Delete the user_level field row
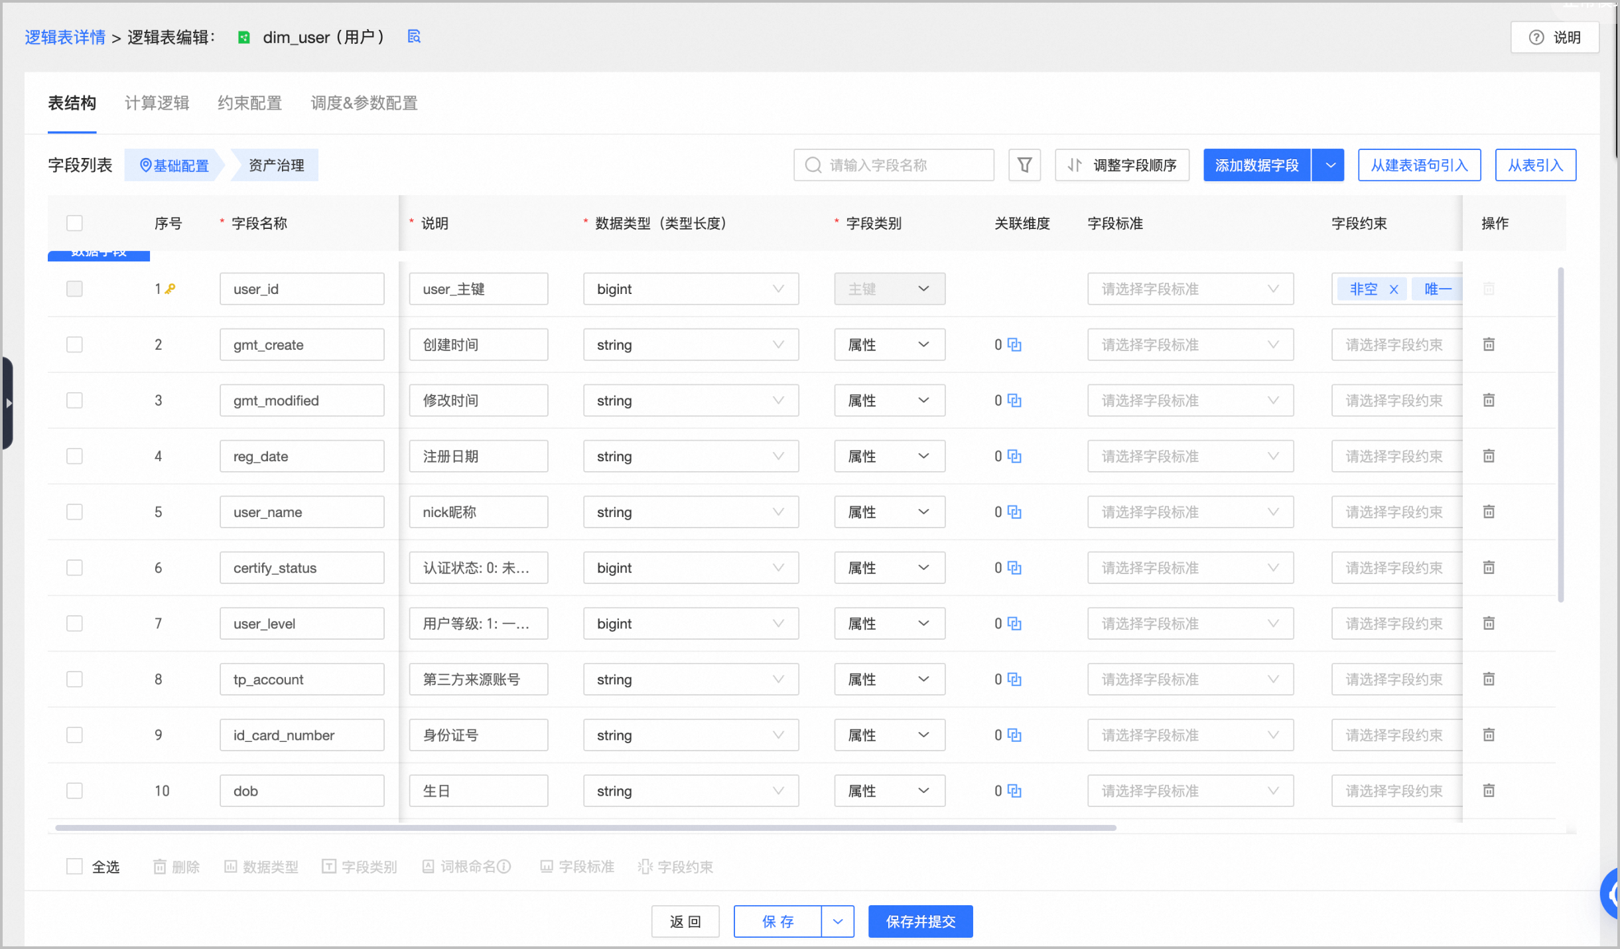The image size is (1620, 949). (x=1489, y=623)
